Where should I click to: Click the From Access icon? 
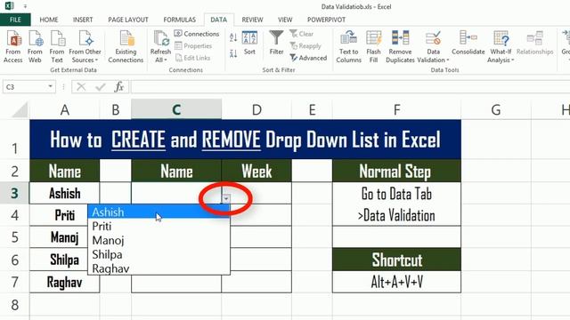coord(13,47)
